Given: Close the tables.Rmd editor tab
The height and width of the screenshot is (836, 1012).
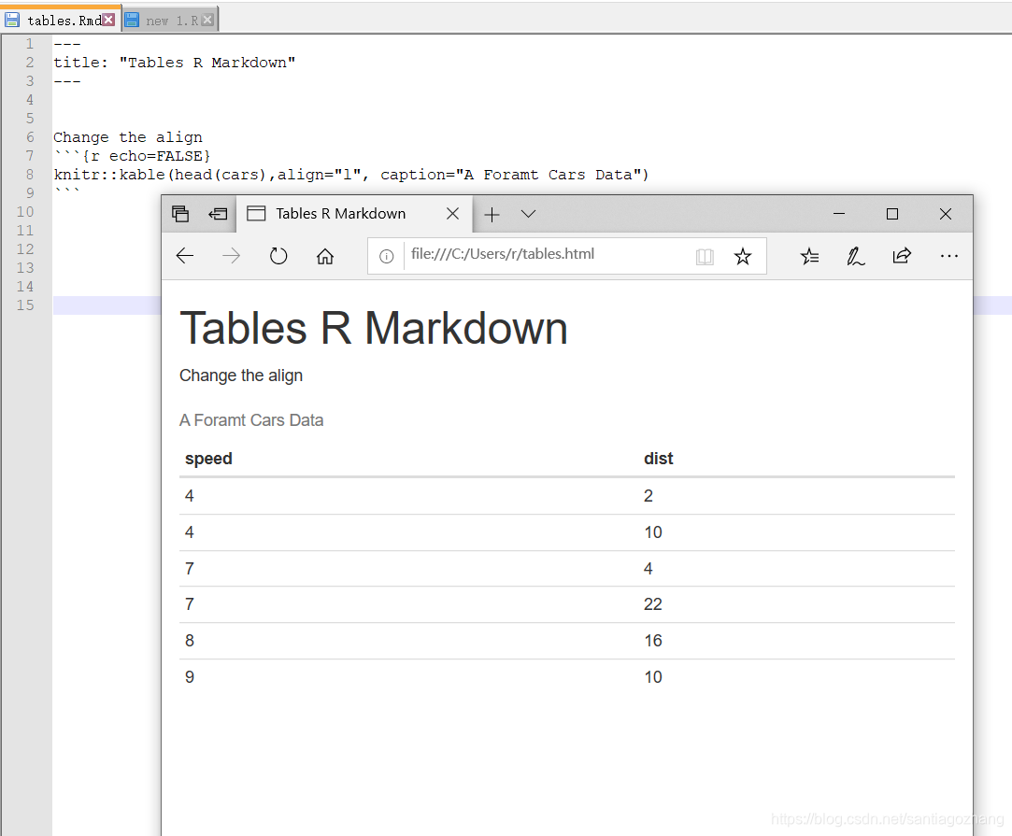Looking at the screenshot, I should click(109, 20).
